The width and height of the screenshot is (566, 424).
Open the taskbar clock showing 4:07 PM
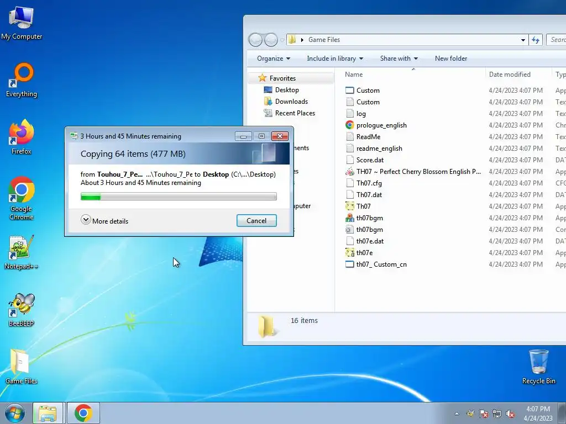pos(538,413)
